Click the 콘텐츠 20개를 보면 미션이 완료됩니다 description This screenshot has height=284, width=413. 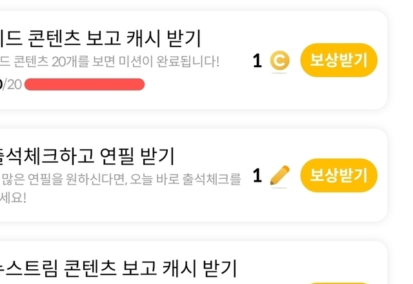(x=110, y=62)
